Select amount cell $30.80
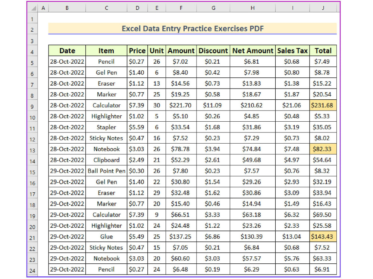This screenshot has height=279, width=373. pos(181,182)
